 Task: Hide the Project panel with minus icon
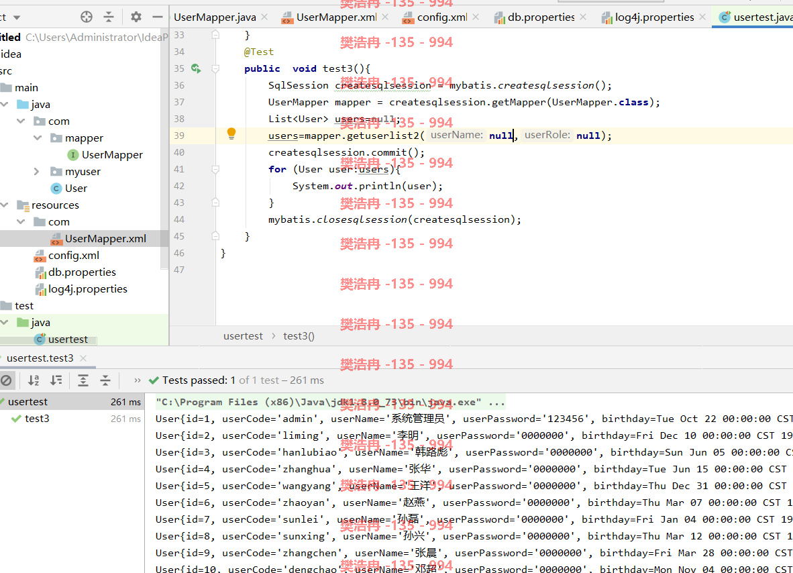[157, 17]
